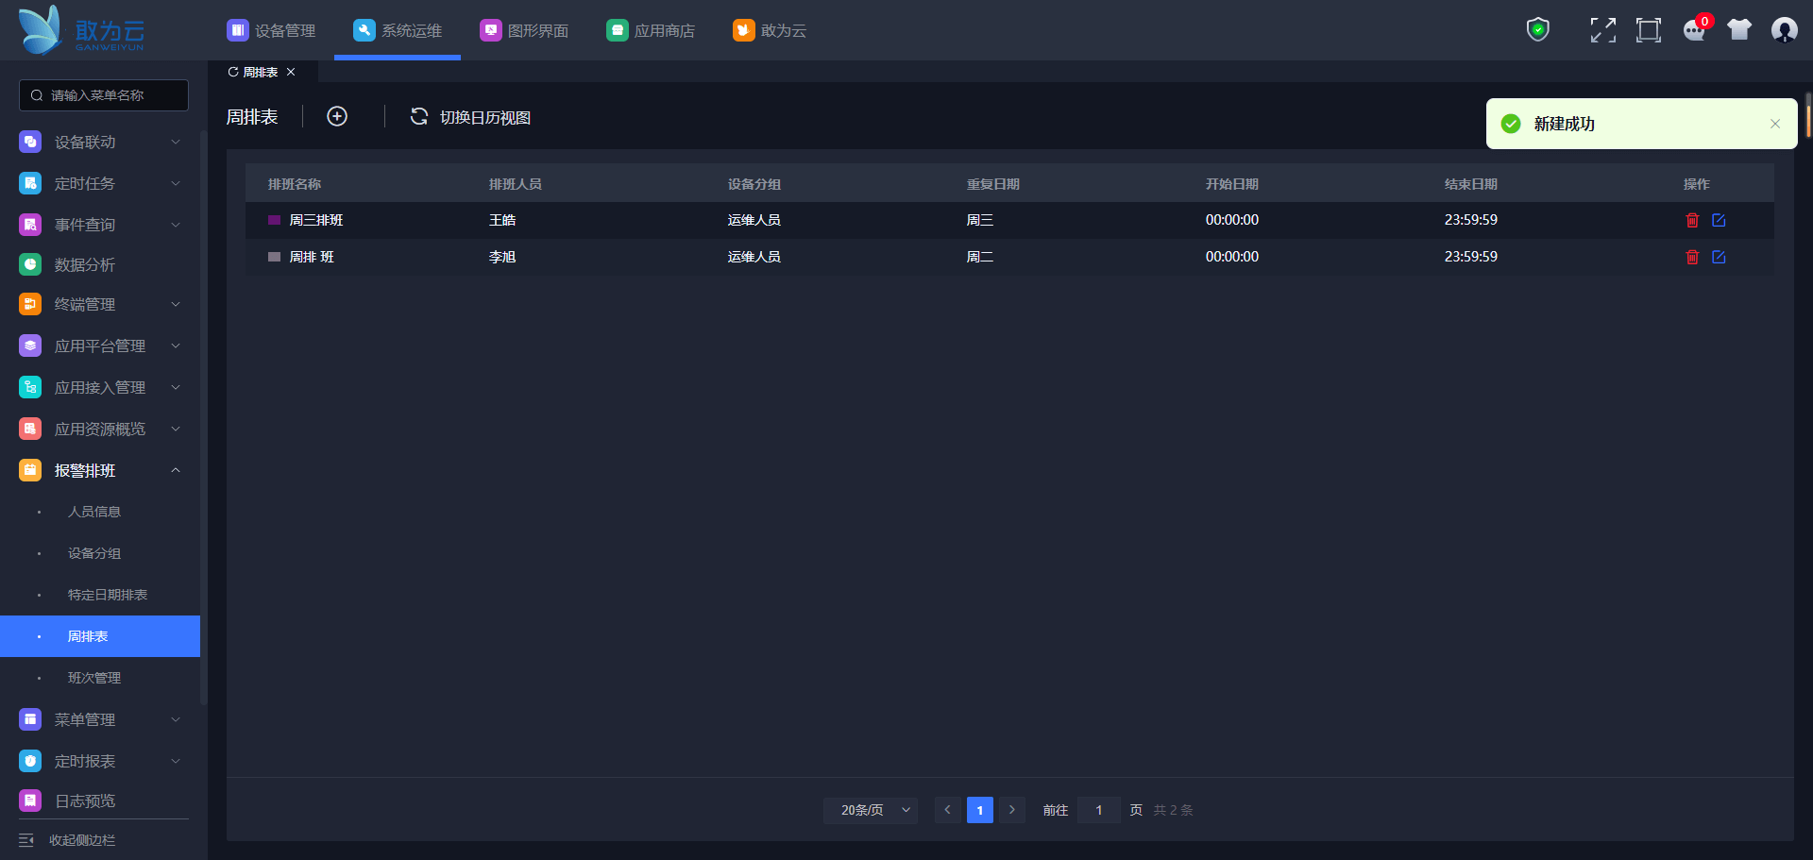Image resolution: width=1813 pixels, height=860 pixels.
Task: Click the 日志预览 sidebar icon
Action: click(x=30, y=801)
